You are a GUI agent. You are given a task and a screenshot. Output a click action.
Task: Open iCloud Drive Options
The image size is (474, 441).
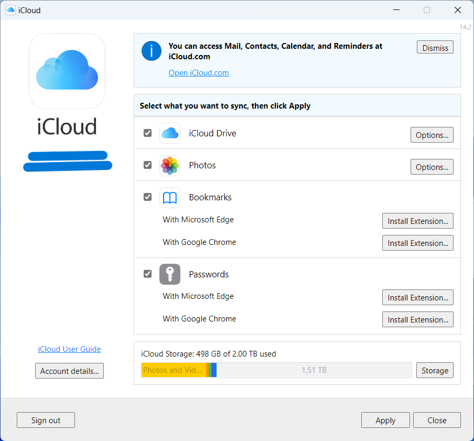point(432,135)
